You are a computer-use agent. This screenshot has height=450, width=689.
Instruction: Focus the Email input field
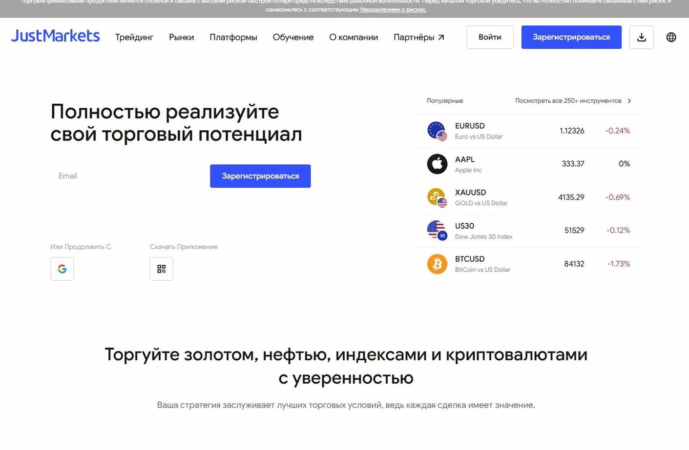(126, 176)
